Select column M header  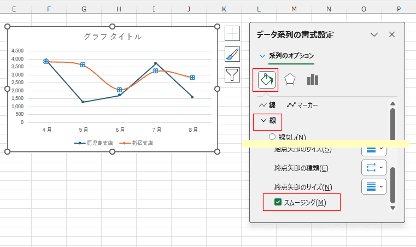tap(294, 9)
